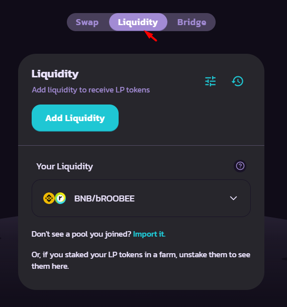This screenshot has height=307, width=287.
Task: Select the Liquidity tab
Action: click(x=138, y=22)
